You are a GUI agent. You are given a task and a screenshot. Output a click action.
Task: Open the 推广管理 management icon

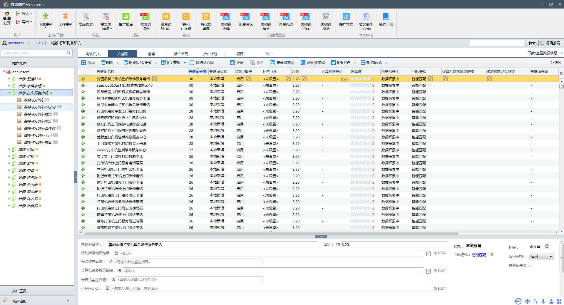tap(346, 17)
